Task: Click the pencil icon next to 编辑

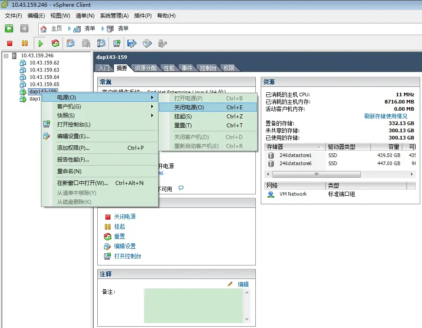Action: 230,284
